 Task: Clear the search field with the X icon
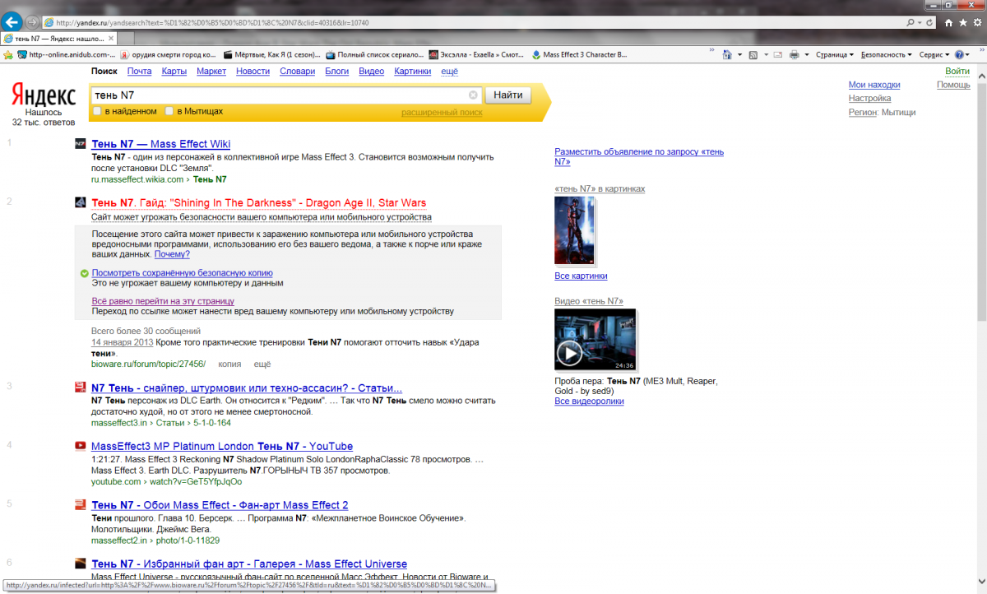(x=473, y=95)
